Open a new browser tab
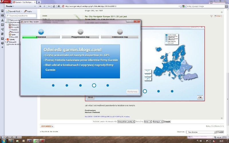This screenshot has height=143, width=229. [x=39, y=2]
